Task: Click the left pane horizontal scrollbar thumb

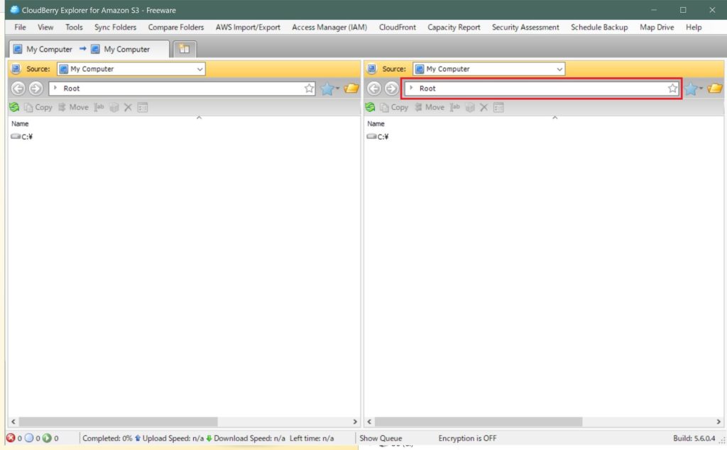Action: tap(118, 422)
